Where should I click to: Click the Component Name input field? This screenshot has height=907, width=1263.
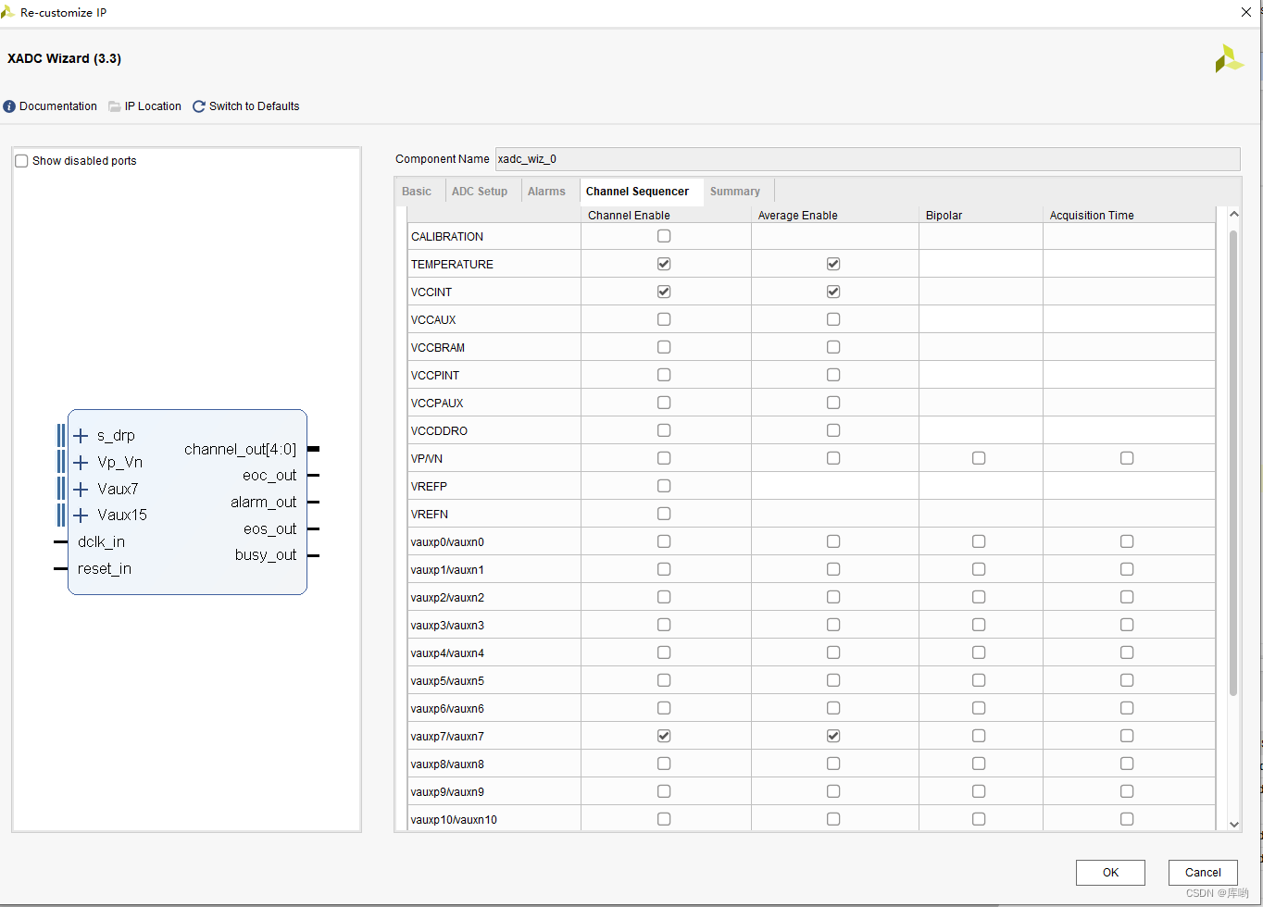868,159
